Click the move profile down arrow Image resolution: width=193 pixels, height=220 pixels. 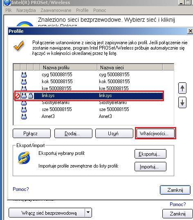pos(182,102)
